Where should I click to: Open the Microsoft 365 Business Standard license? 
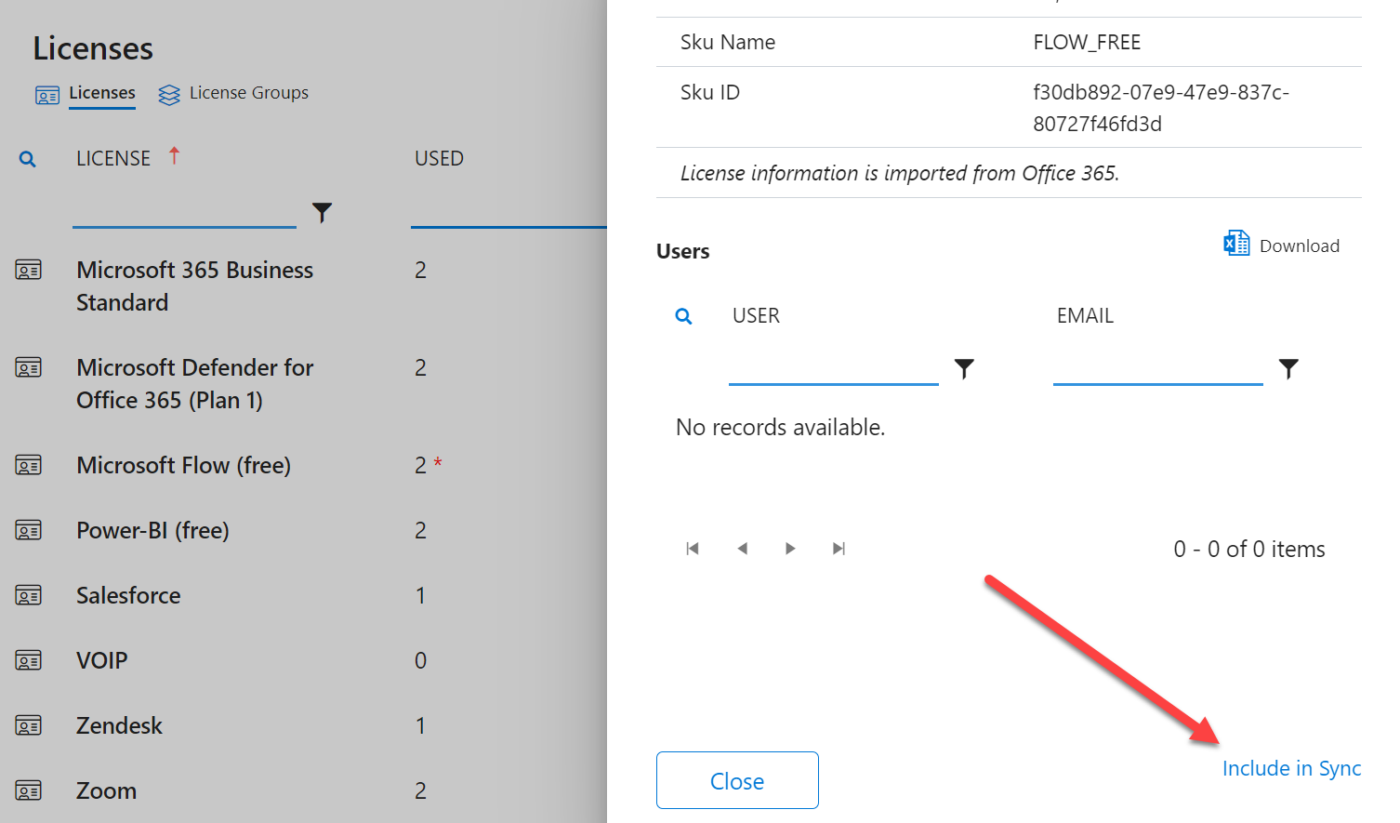pyautogui.click(x=194, y=285)
